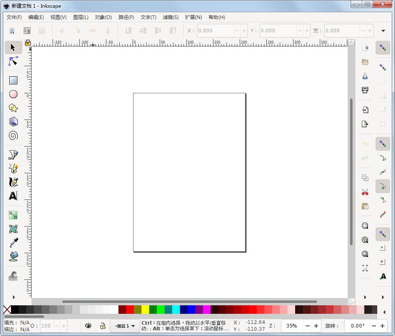Click plus to increase zoom level

[x=317, y=325]
